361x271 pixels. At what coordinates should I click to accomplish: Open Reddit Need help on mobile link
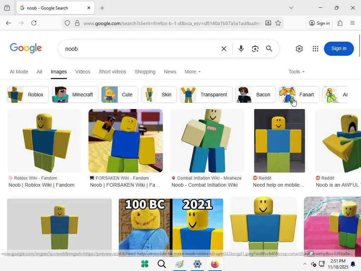279,185
